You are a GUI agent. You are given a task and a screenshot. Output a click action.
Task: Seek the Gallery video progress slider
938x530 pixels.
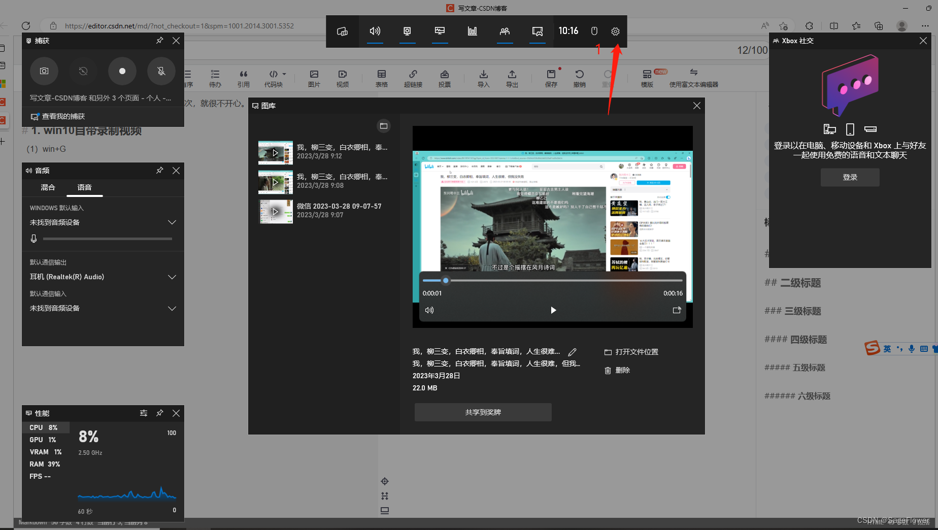tap(552, 280)
